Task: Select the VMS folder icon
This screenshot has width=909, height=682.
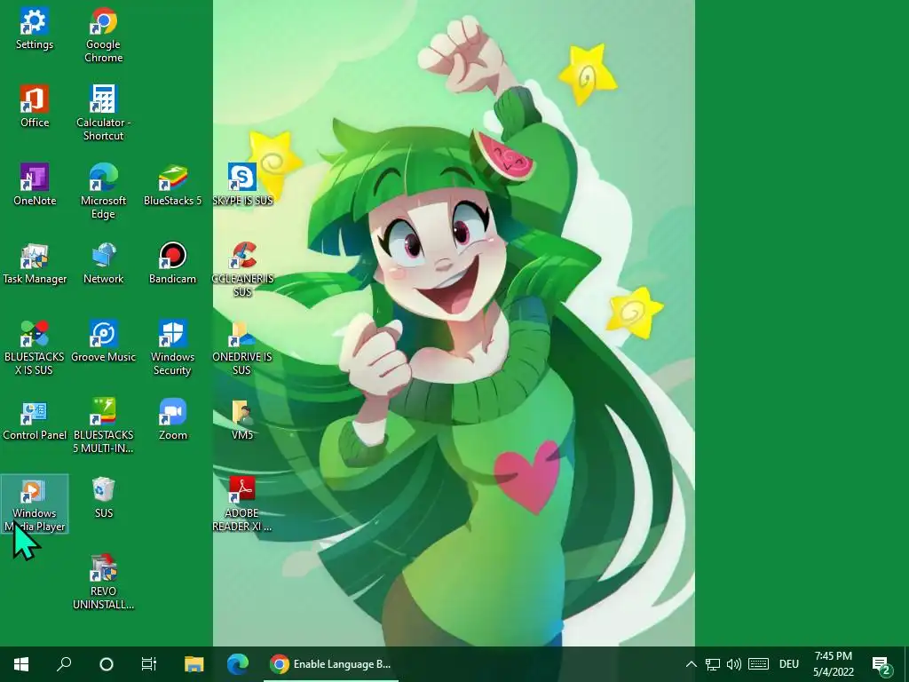Action: point(241,419)
